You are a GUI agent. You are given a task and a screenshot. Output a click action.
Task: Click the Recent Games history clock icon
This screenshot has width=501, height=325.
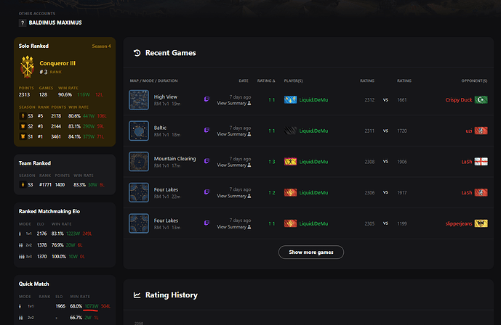click(137, 53)
